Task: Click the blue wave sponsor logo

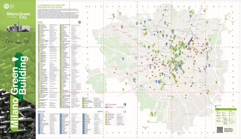Action: click(27, 41)
